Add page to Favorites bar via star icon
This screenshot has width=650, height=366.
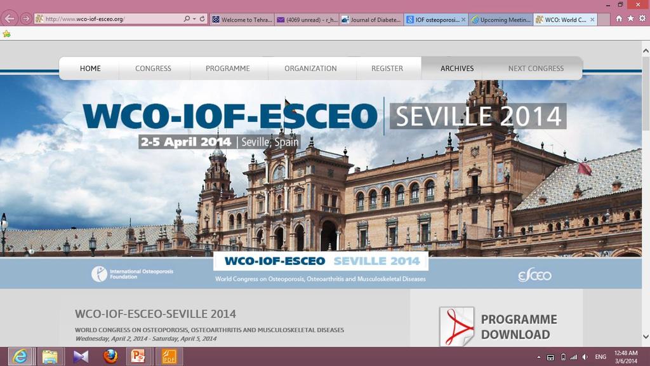pyautogui.click(x=6, y=34)
